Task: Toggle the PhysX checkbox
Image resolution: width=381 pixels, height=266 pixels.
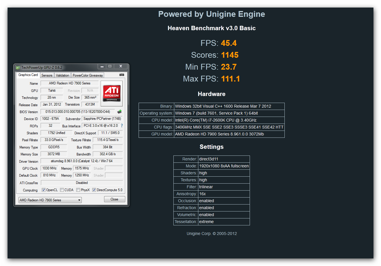Action: point(78,190)
